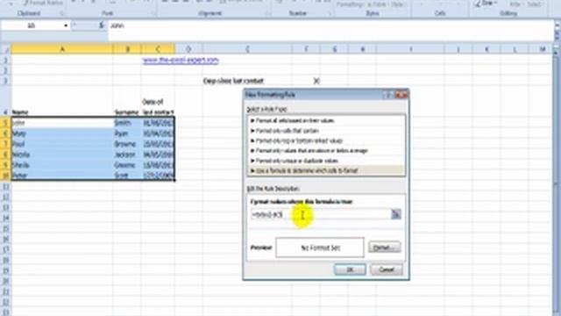Image resolution: width=561 pixels, height=316 pixels.
Task: Click the Number group label in ribbon
Action: coord(298,13)
